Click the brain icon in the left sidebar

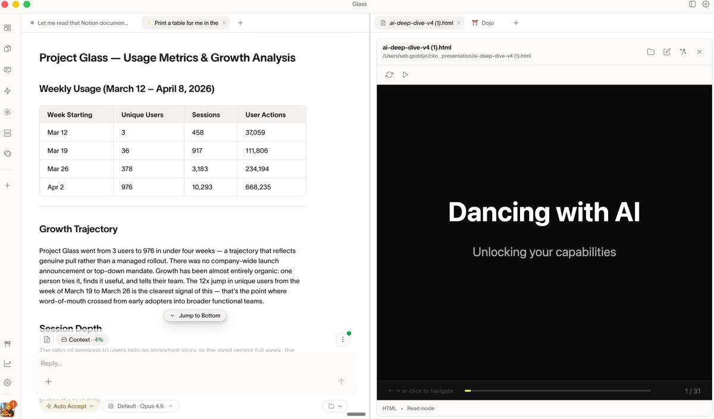pyautogui.click(x=8, y=154)
